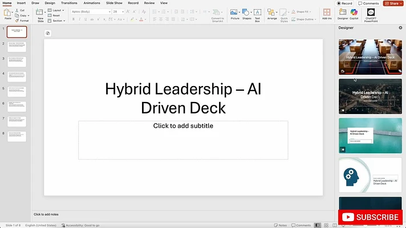Clear all formatting icon
The height and width of the screenshot is (228, 406).
144,11
